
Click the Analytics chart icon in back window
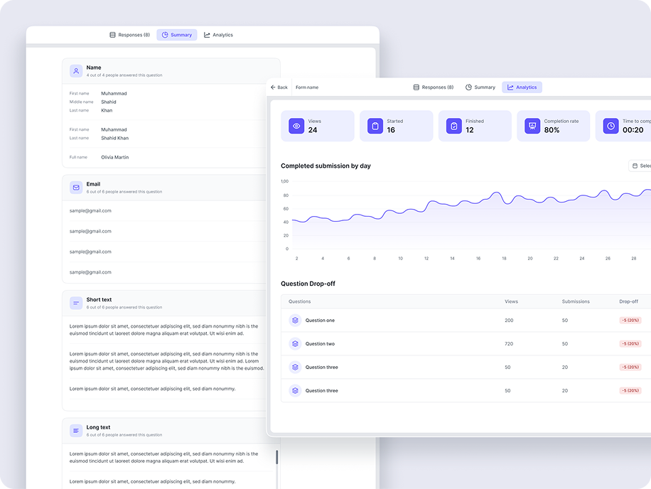(x=207, y=35)
